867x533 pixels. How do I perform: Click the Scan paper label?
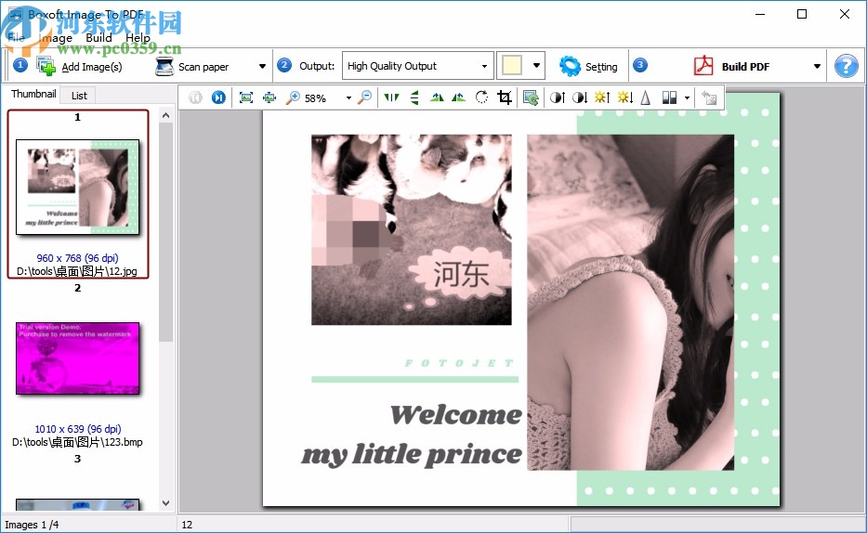click(204, 67)
